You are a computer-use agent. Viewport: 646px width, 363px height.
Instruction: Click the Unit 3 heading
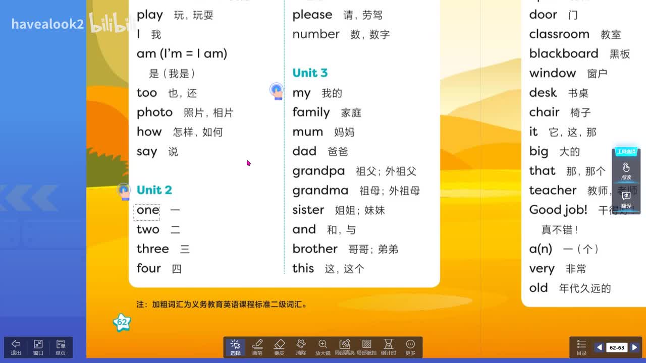pyautogui.click(x=310, y=73)
